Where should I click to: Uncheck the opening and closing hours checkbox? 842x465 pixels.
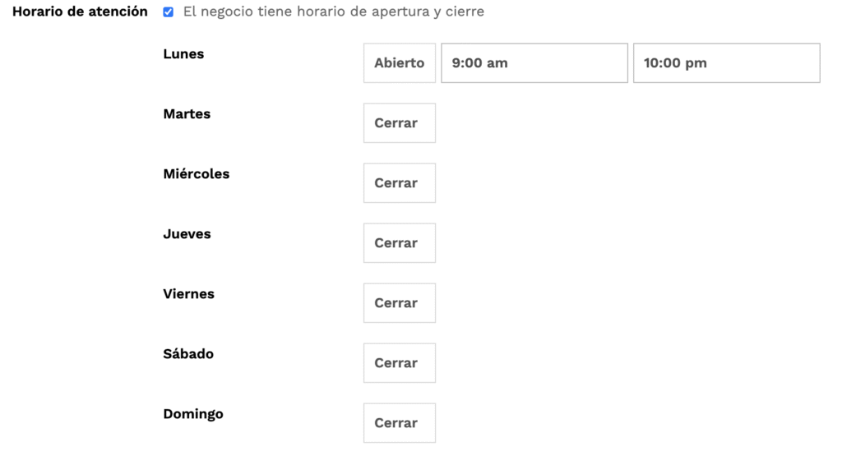point(169,12)
